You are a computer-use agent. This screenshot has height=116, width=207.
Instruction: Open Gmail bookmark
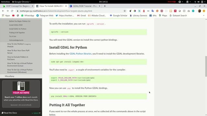pos(82,15)
